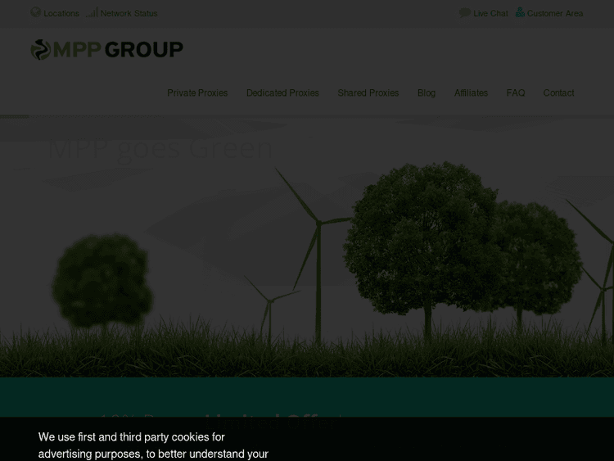The image size is (614, 461).
Task: Navigate to the Blog page
Action: pos(427,93)
